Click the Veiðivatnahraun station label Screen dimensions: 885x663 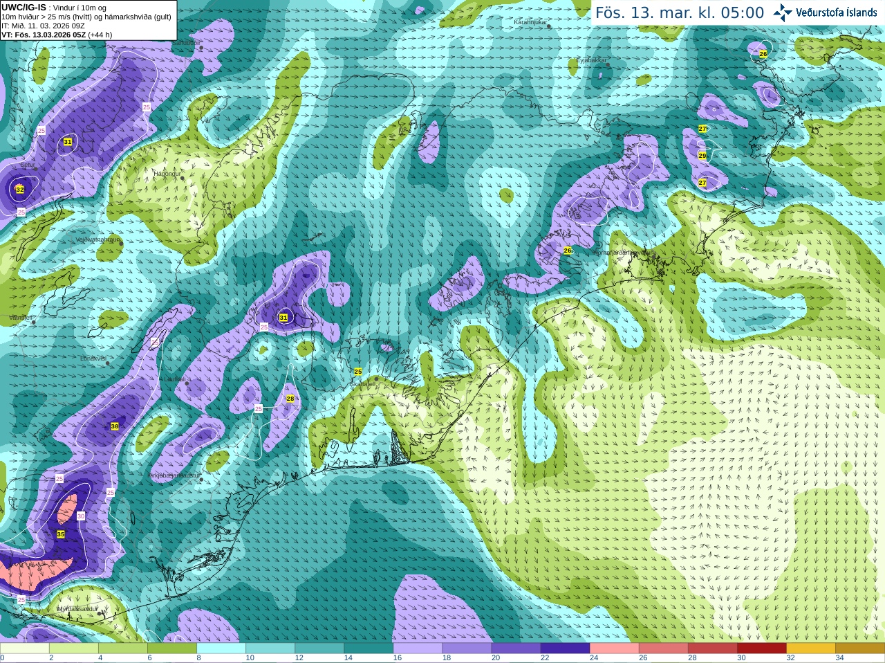coord(97,239)
